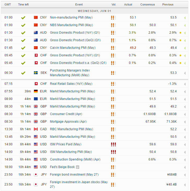Screen dimensions: 190x191
Task: Click the Vol. column header
Action: pyautogui.click(x=114, y=4)
